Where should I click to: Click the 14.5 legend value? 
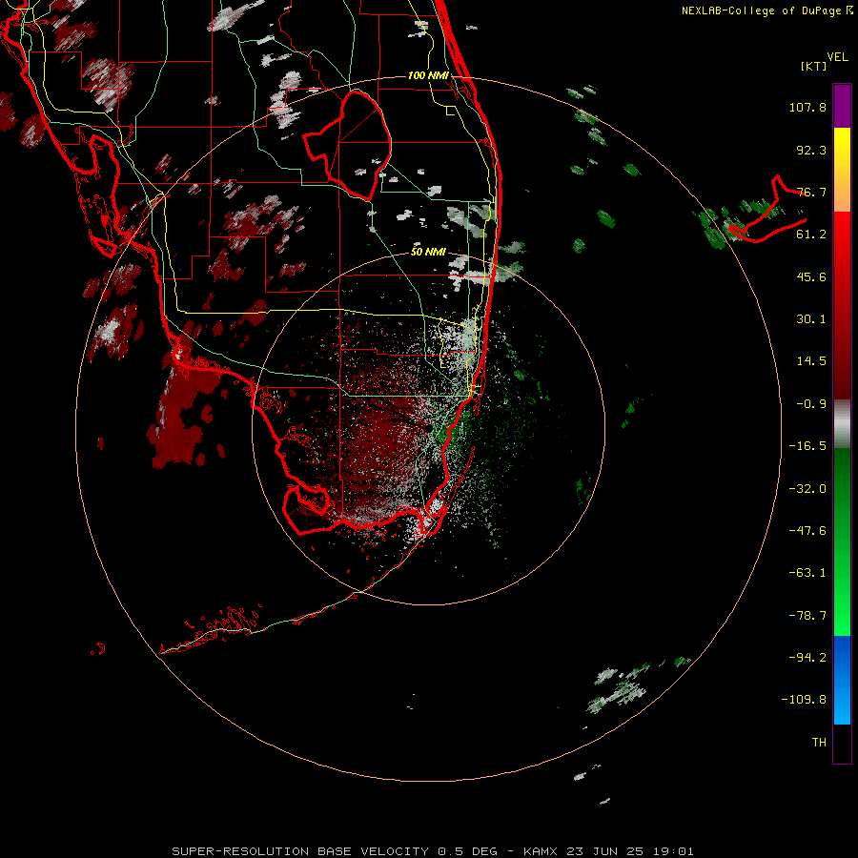[x=811, y=361]
